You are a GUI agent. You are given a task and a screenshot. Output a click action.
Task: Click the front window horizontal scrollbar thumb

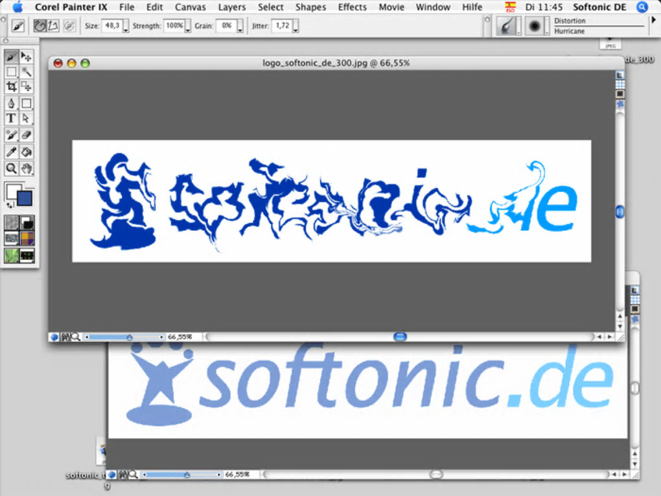click(x=400, y=337)
